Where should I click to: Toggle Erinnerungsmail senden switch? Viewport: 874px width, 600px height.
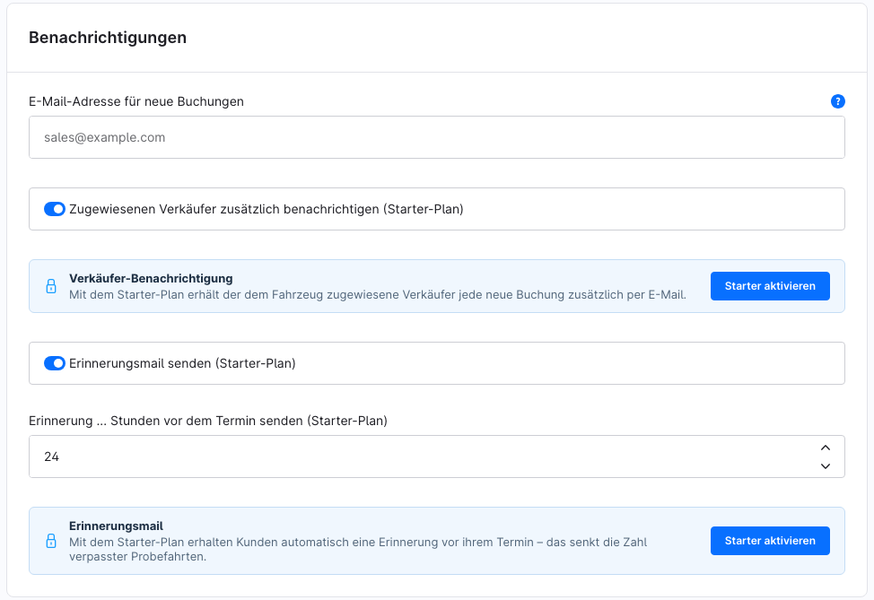pos(55,363)
